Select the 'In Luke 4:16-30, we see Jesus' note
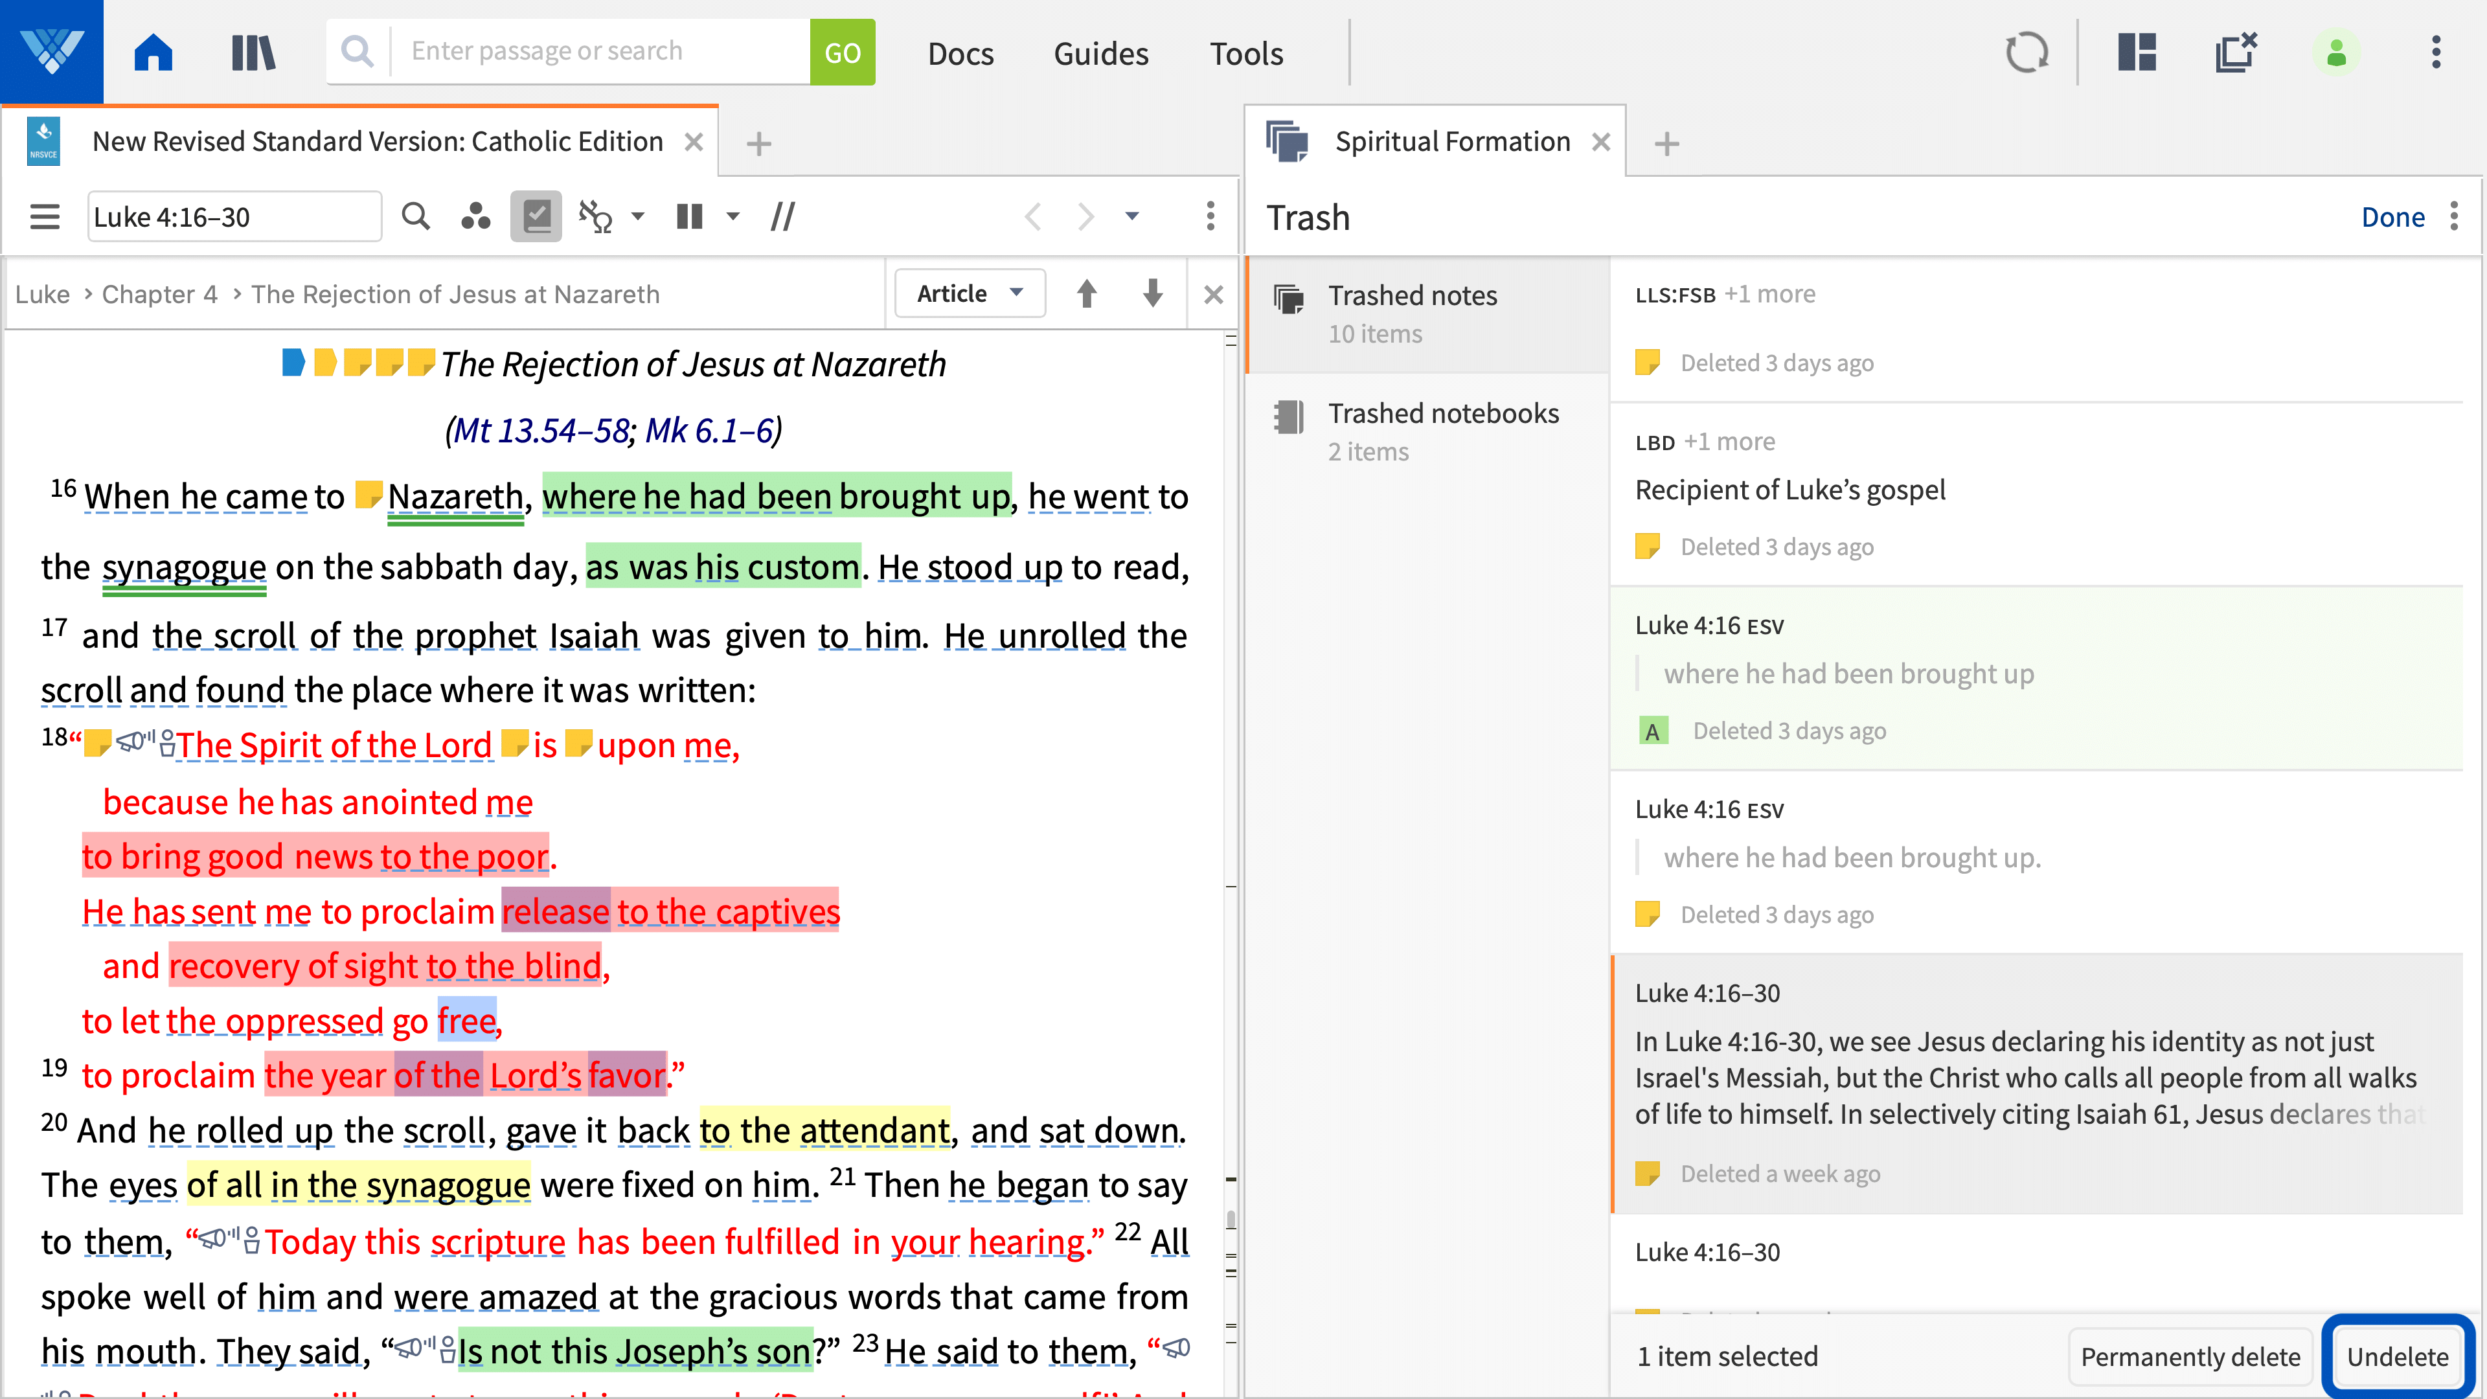The width and height of the screenshot is (2487, 1399). [x=2037, y=1084]
